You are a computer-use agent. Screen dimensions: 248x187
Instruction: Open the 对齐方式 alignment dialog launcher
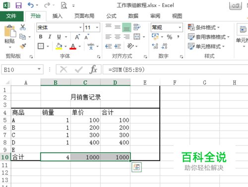click(145, 57)
